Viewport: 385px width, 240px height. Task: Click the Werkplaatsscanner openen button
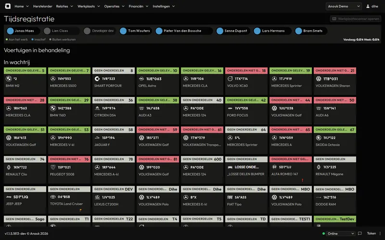tap(355, 19)
